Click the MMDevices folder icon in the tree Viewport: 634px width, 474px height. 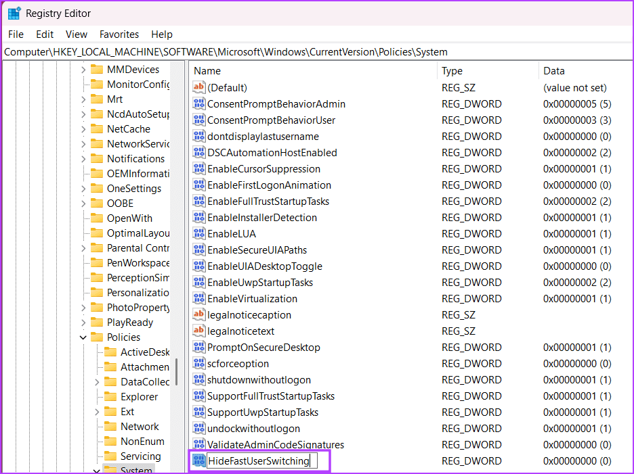pos(97,70)
